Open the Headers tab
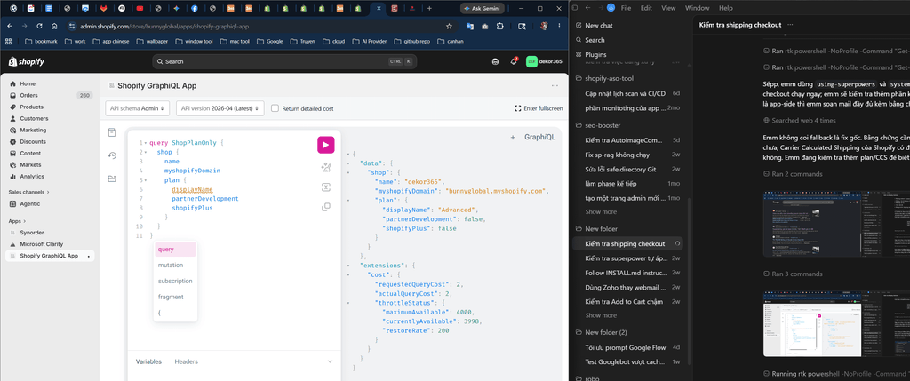The image size is (910, 381). coord(187,361)
